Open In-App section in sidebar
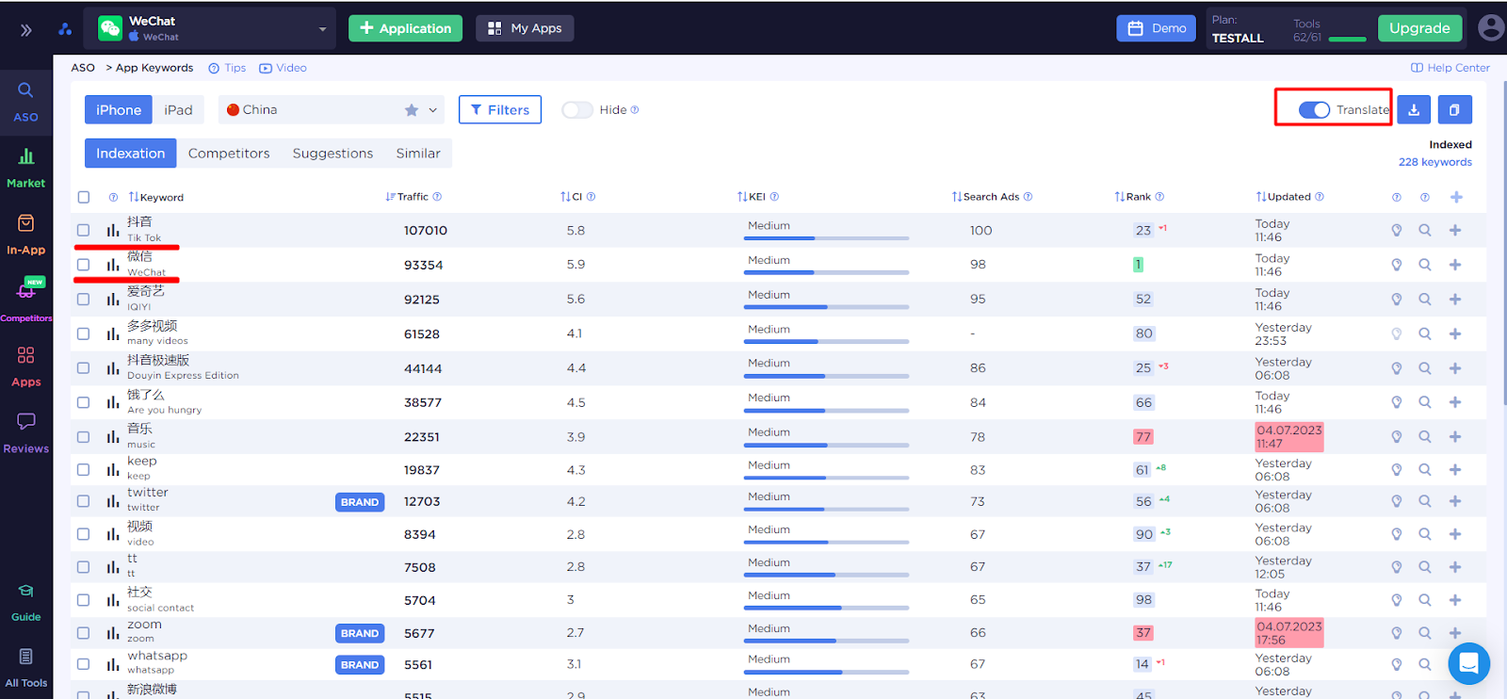Image resolution: width=1507 pixels, height=699 pixels. coord(25,235)
